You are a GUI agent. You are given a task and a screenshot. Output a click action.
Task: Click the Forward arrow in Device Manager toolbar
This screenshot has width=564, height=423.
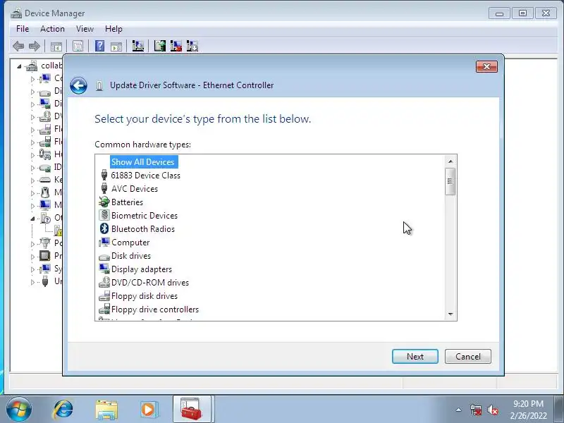click(34, 46)
